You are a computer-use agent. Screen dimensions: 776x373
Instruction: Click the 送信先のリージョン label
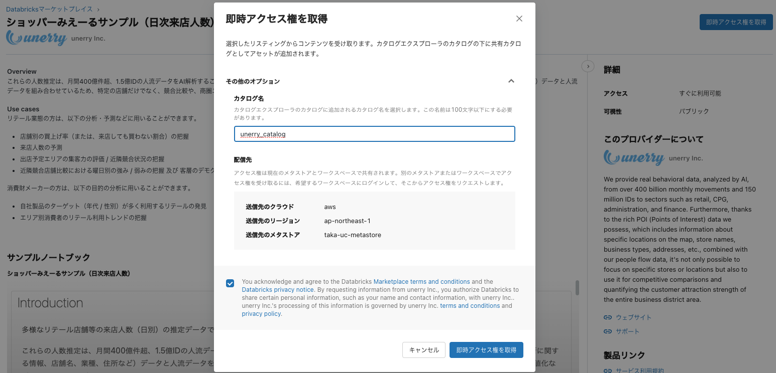273,221
